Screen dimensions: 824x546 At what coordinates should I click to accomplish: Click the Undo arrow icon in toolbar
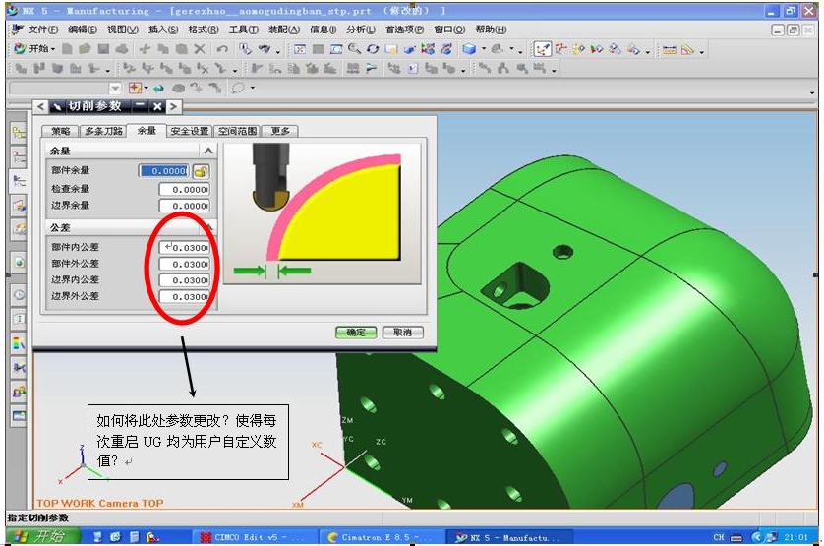click(x=222, y=49)
